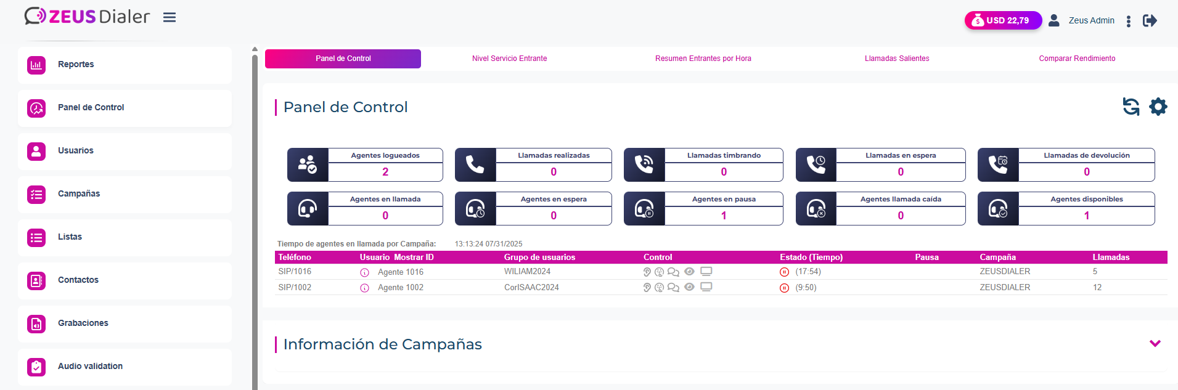Screen dimensions: 1178x390
Task: Click the pause status icon for Agente 1002
Action: [784, 288]
